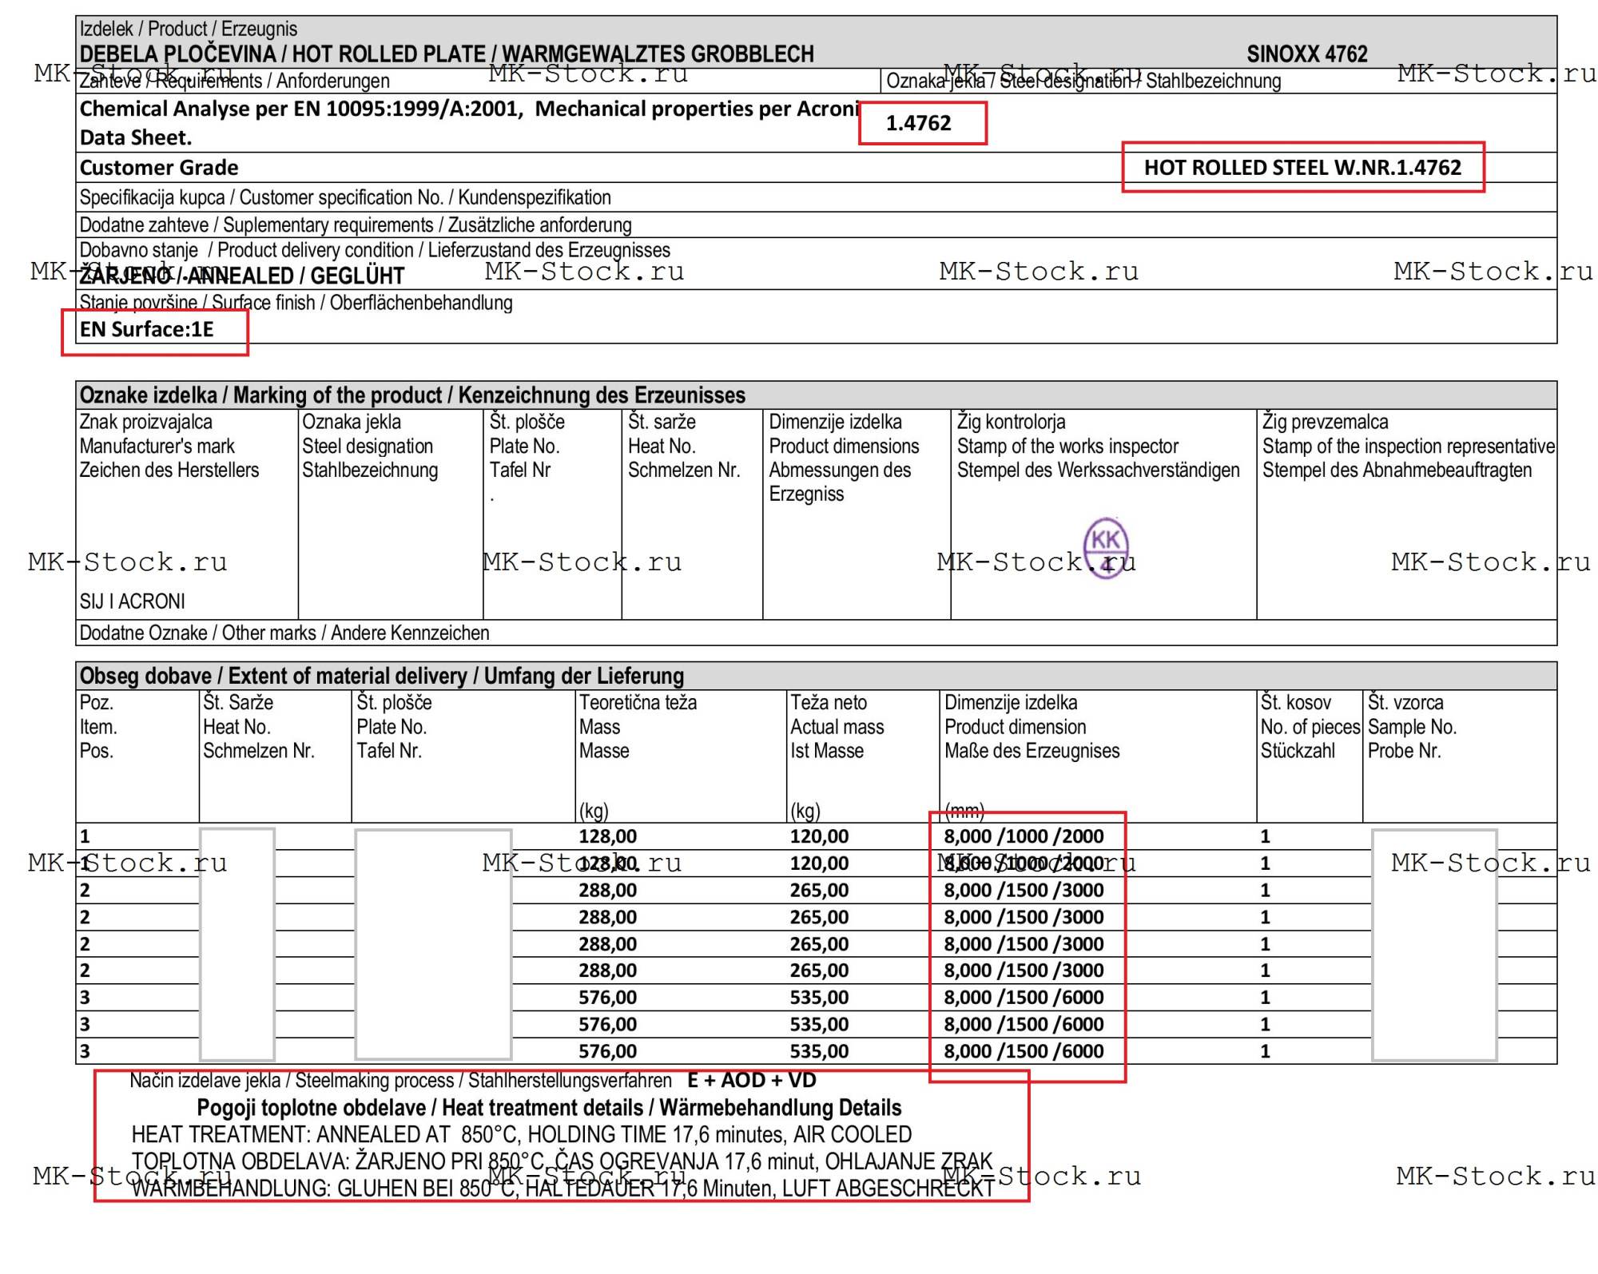This screenshot has height=1274, width=1598.
Task: Click the purple KK inspector stamp
Action: click(x=1106, y=548)
